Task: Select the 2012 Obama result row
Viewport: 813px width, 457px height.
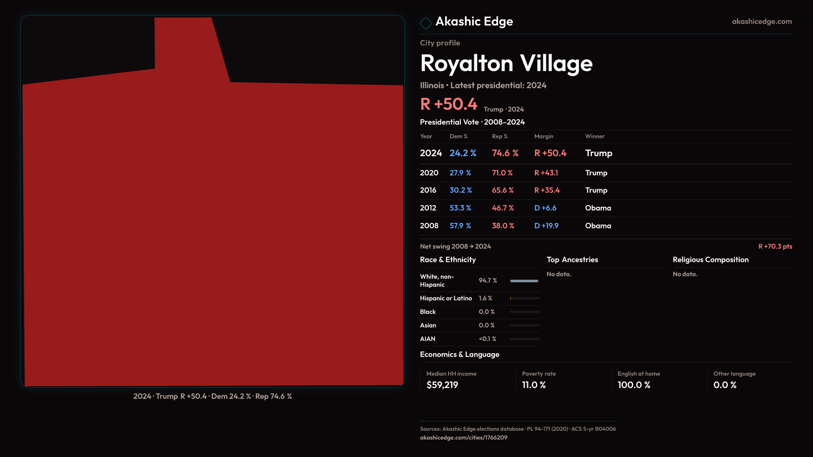Action: (x=516, y=208)
